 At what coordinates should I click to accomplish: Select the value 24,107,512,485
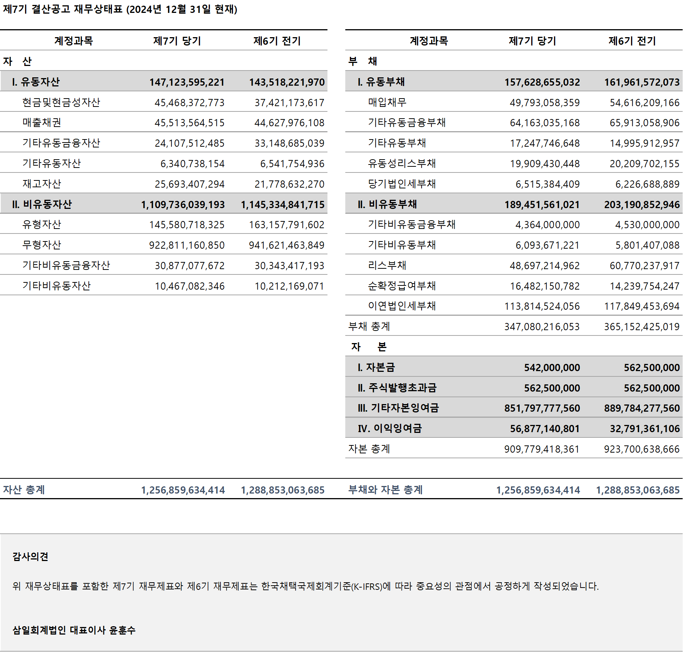click(190, 143)
